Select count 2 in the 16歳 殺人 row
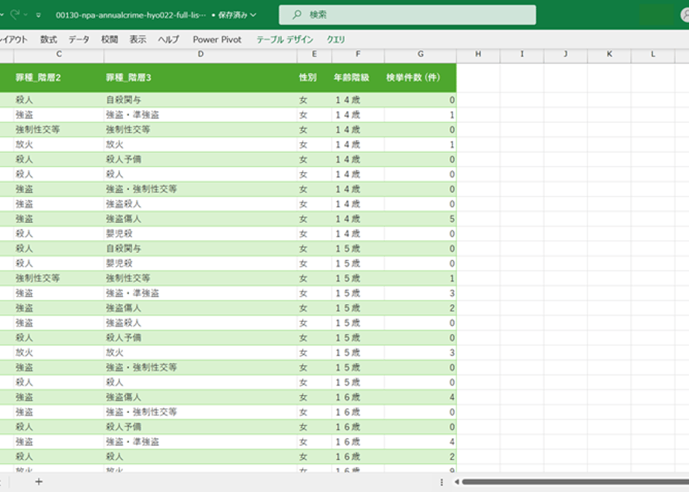The height and width of the screenshot is (492, 689). [421, 457]
